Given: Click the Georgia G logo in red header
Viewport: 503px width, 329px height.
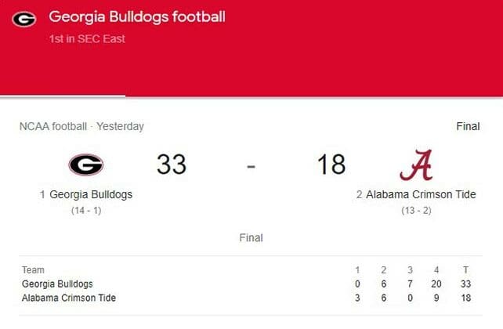Looking at the screenshot, I should click(24, 20).
